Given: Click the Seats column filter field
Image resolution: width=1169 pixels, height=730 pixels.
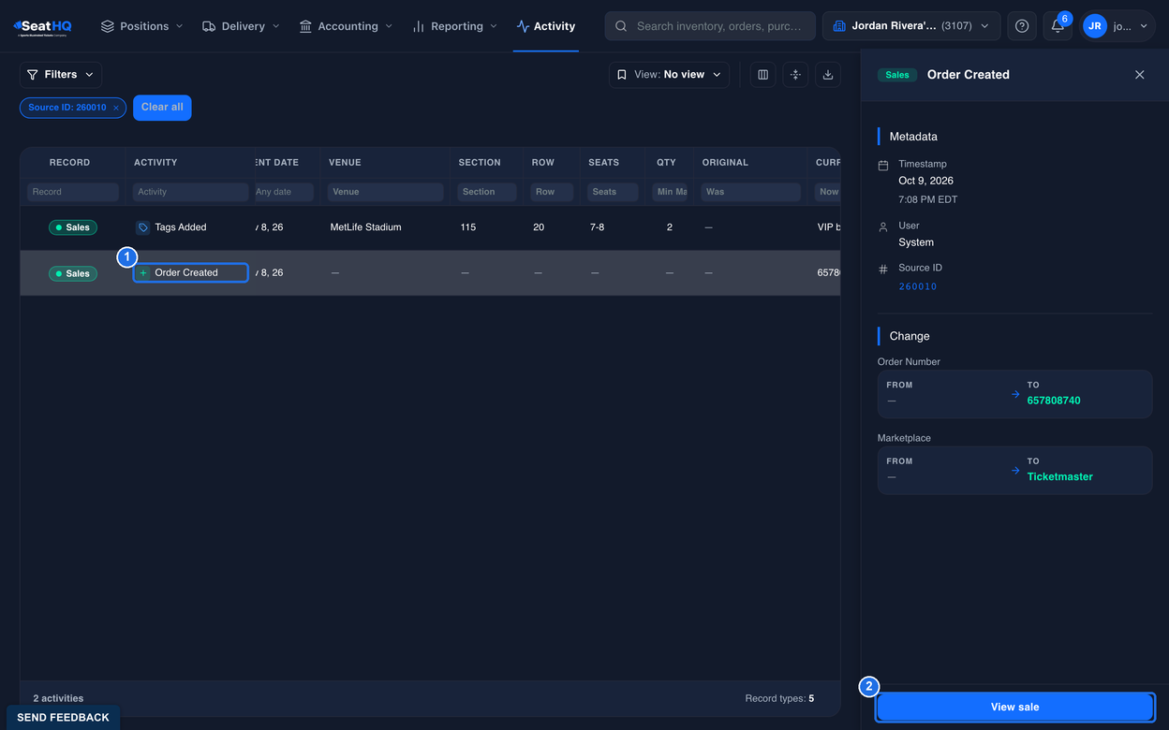Looking at the screenshot, I should coord(613,192).
